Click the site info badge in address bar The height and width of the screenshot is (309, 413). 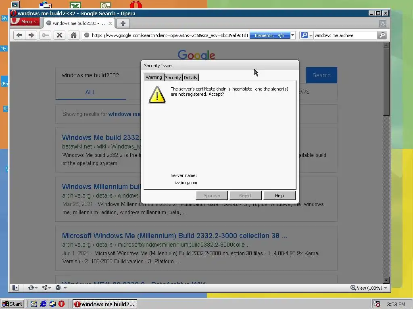tap(87, 35)
